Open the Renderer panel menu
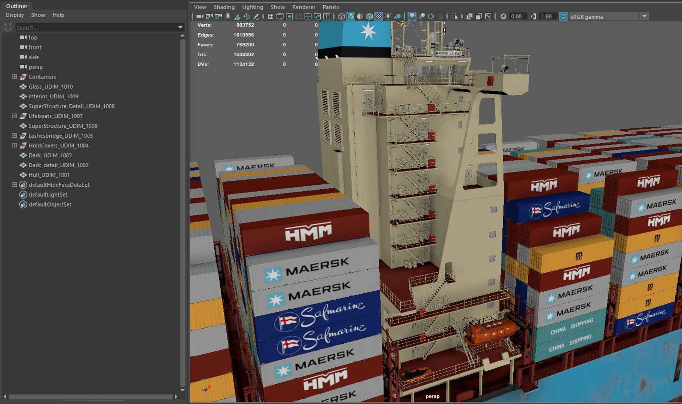The height and width of the screenshot is (404, 682). pos(304,7)
